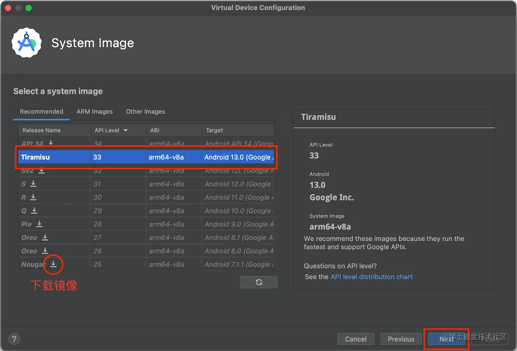Click the ABI column header
This screenshot has height=351, width=517.
tap(174, 130)
